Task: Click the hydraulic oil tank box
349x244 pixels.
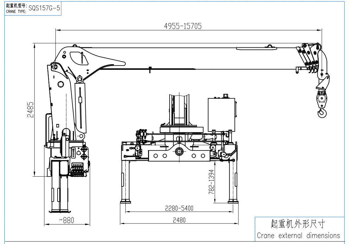Action: [221, 114]
